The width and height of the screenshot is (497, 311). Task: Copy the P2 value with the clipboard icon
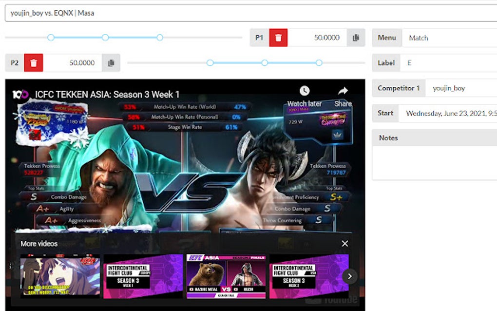click(110, 62)
